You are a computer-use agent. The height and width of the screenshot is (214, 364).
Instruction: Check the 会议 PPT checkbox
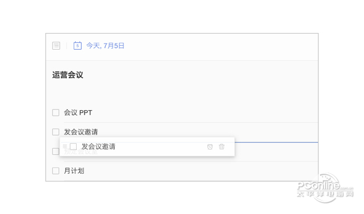click(55, 112)
